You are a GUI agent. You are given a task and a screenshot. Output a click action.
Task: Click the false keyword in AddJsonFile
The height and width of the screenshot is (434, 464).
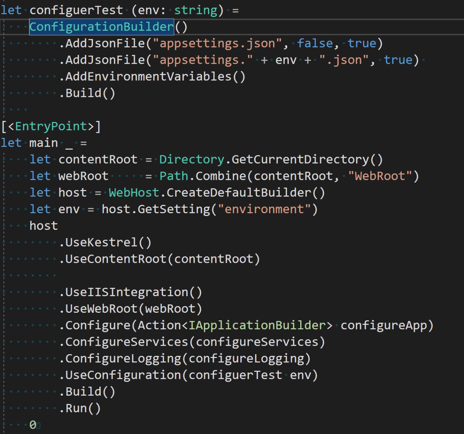click(315, 43)
